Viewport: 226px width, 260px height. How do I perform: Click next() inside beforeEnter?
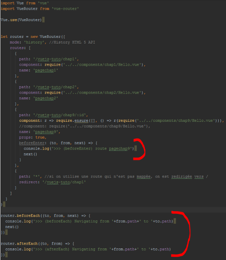click(30, 154)
